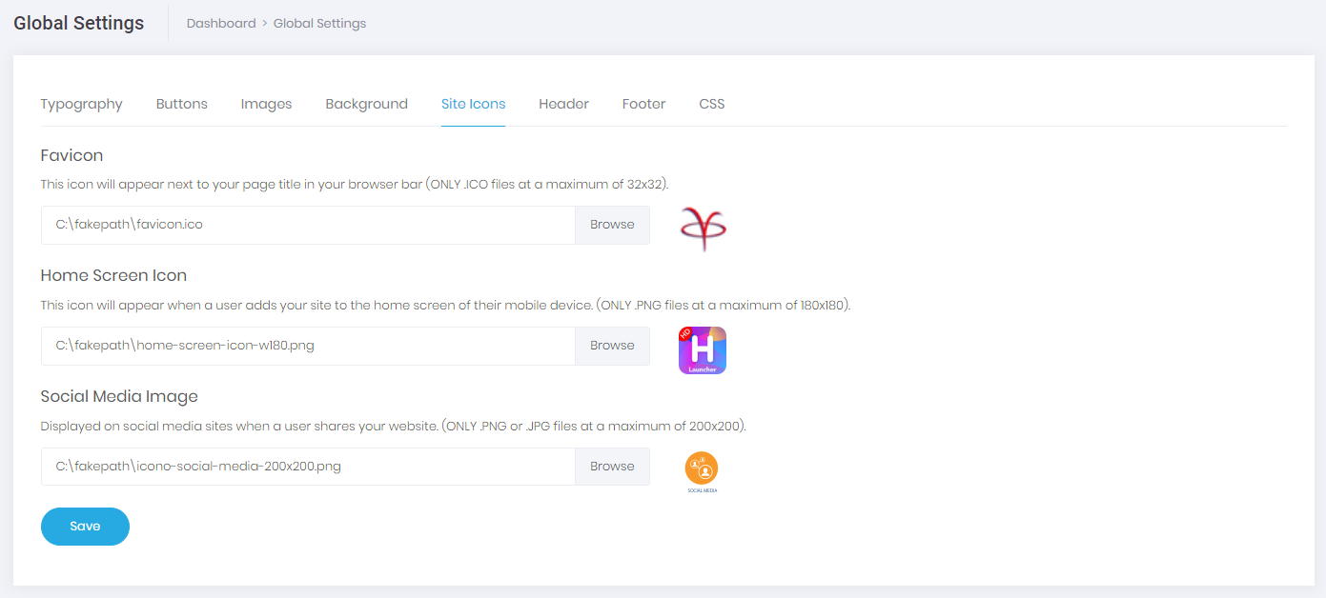Click the home-screen-icon-w180.png path field
The width and height of the screenshot is (1326, 598).
tap(308, 346)
